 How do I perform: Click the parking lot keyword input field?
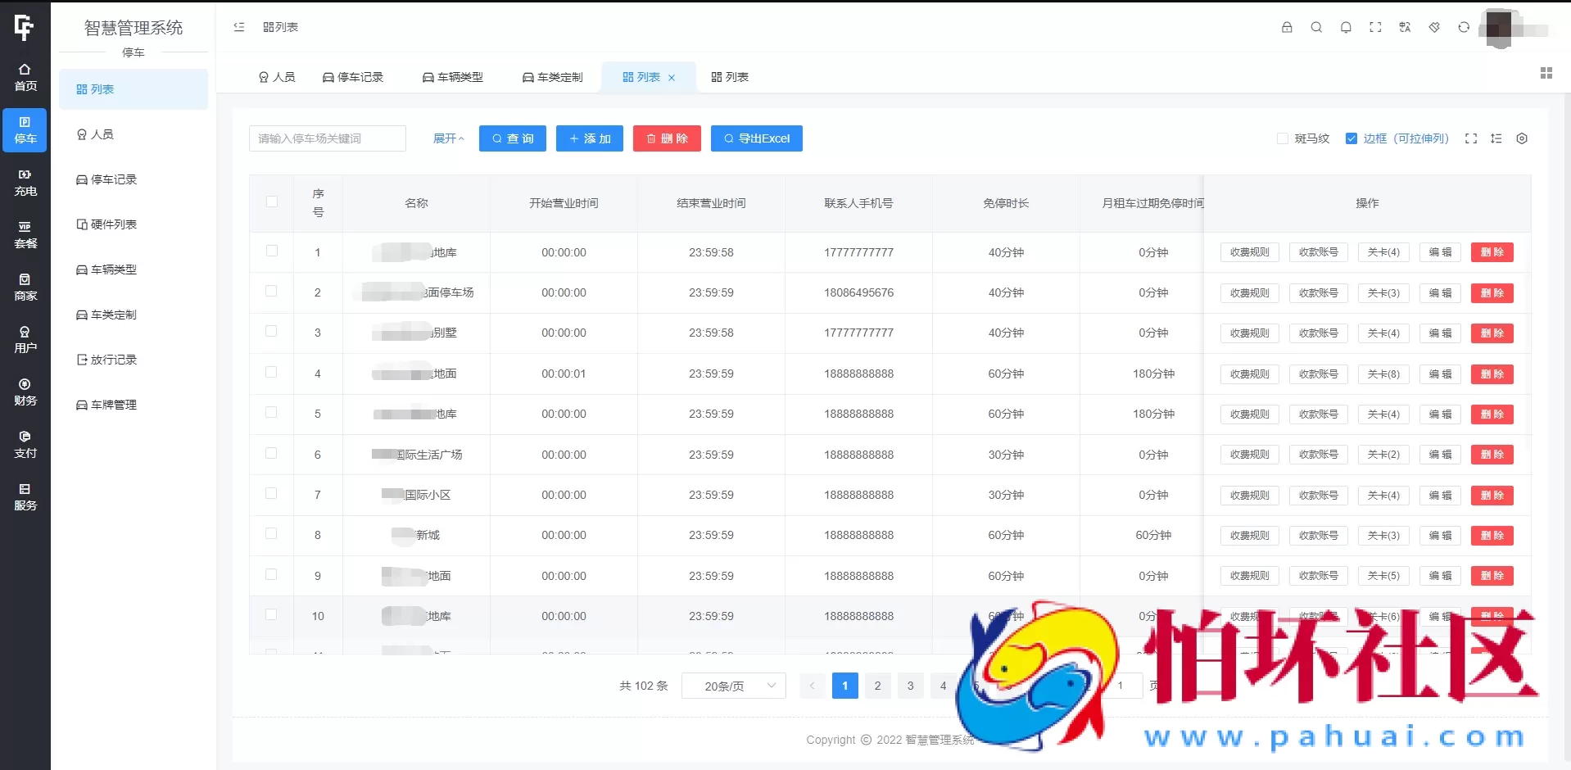(327, 138)
